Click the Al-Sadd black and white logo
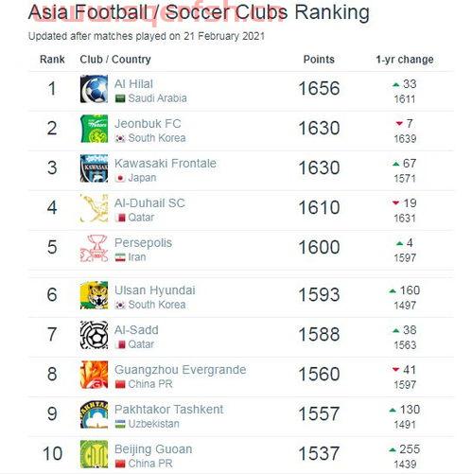Screen dimensions: 472x474 [x=94, y=335]
